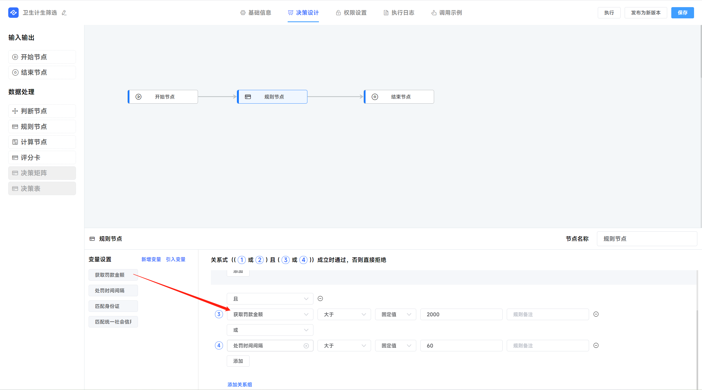Focus the 节点名称 input field
702x390 pixels.
[647, 239]
